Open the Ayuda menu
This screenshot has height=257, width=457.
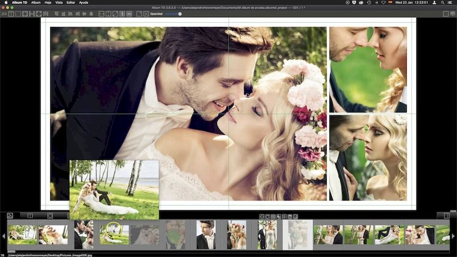coord(83,3)
